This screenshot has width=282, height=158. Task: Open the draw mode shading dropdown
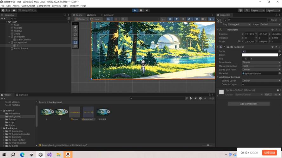coord(163,19)
